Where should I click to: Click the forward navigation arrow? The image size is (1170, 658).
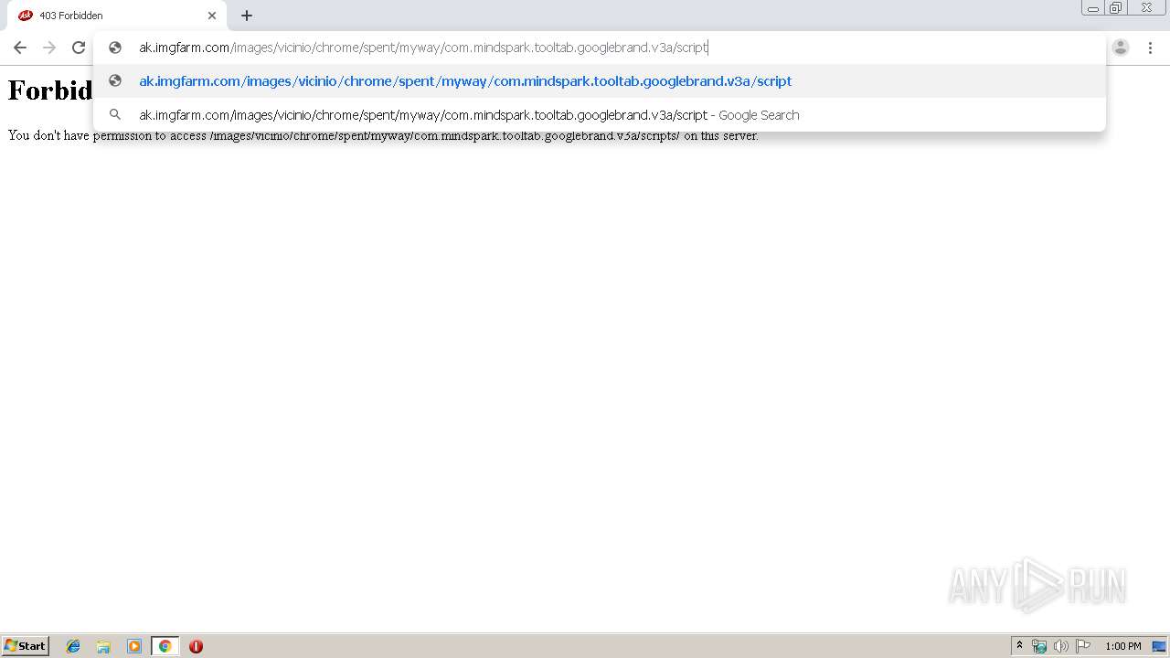(x=49, y=48)
